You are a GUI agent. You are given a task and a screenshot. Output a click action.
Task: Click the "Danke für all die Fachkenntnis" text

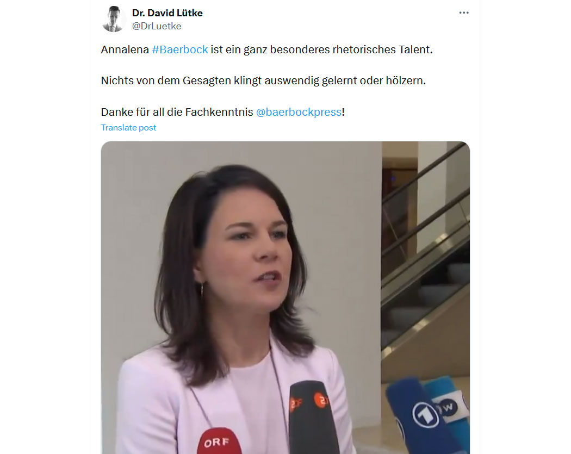pos(177,112)
